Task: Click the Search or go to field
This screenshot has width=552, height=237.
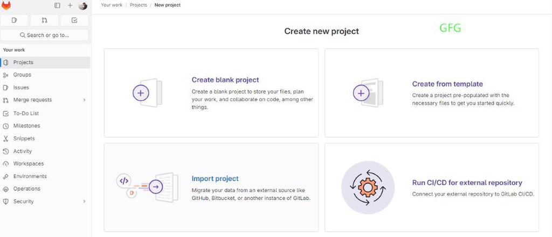Action: click(45, 35)
